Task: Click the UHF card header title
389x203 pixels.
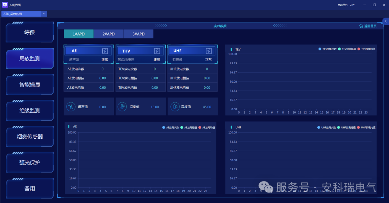Action: (177, 51)
